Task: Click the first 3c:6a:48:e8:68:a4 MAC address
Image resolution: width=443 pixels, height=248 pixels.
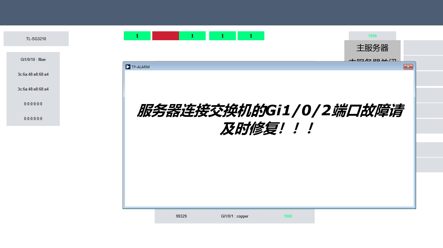Action: pyautogui.click(x=33, y=74)
